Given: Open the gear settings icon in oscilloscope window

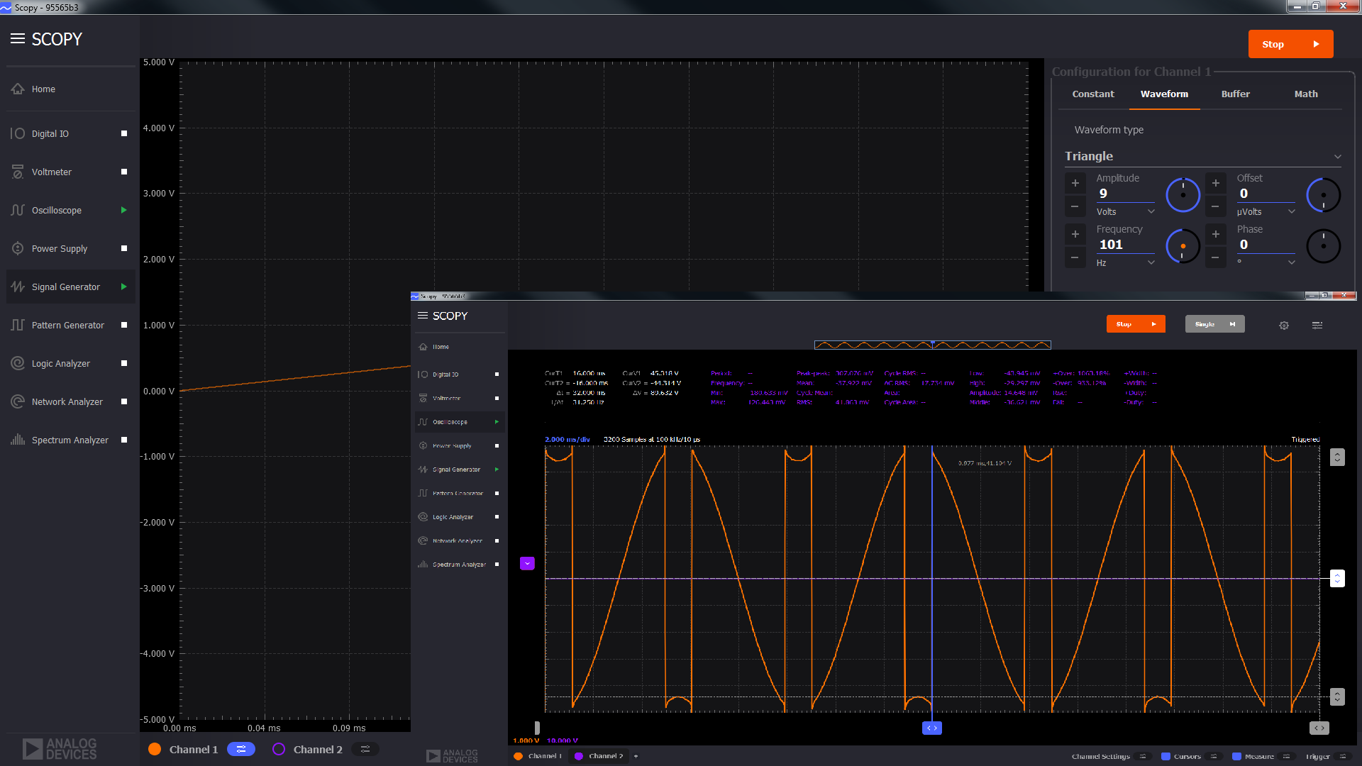Looking at the screenshot, I should (x=1284, y=325).
